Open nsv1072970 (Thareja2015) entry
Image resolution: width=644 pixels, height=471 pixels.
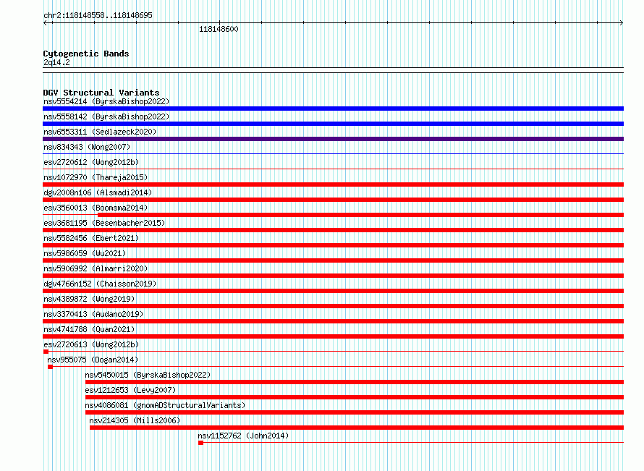click(x=96, y=177)
